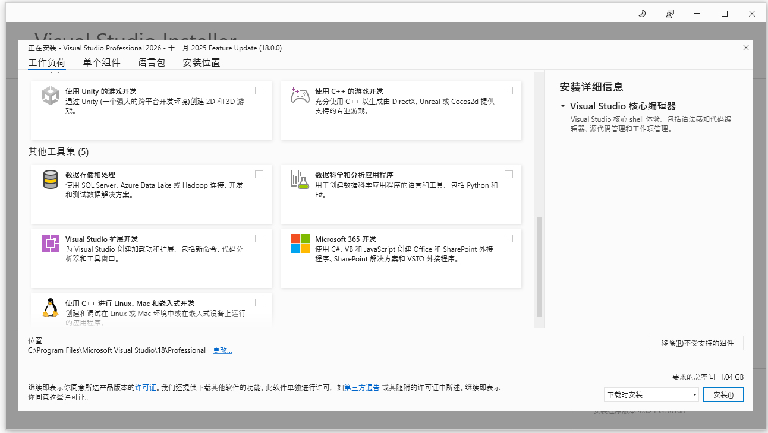The image size is (768, 433).
Task: Switch to the 工作负荷 tab
Action: click(x=47, y=62)
